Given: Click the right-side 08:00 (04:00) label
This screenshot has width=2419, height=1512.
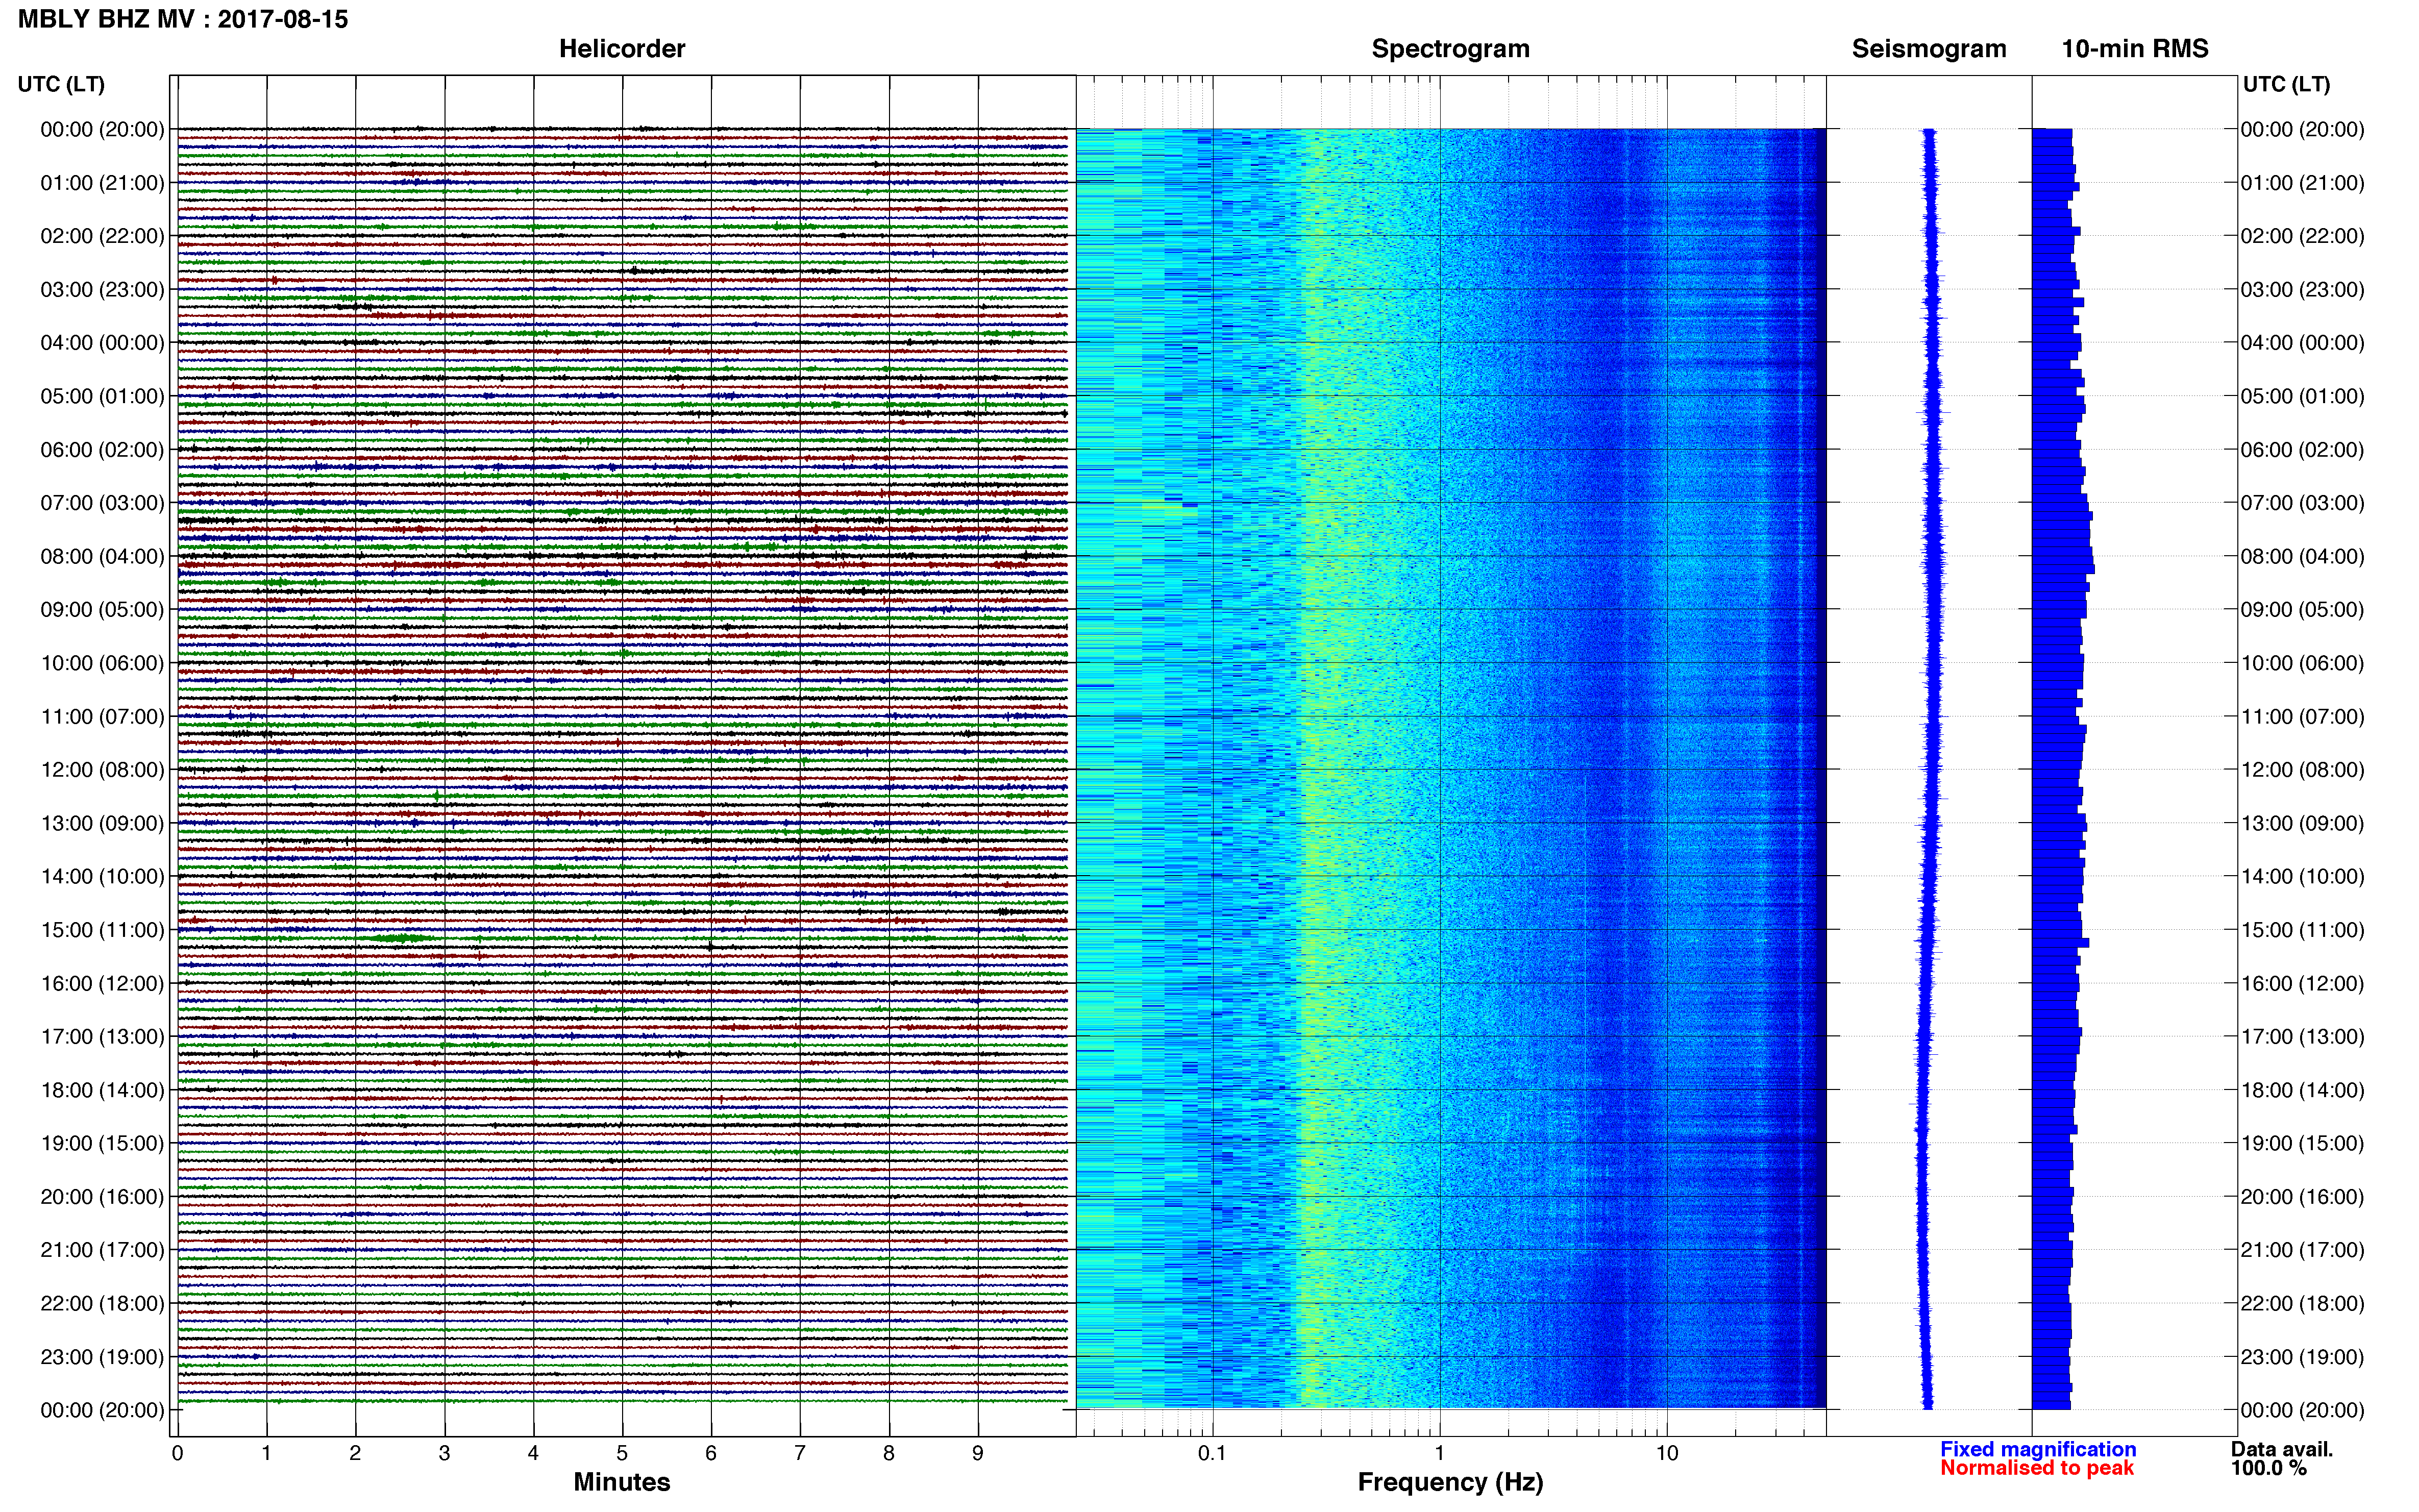Looking at the screenshot, I should pyautogui.click(x=2302, y=556).
